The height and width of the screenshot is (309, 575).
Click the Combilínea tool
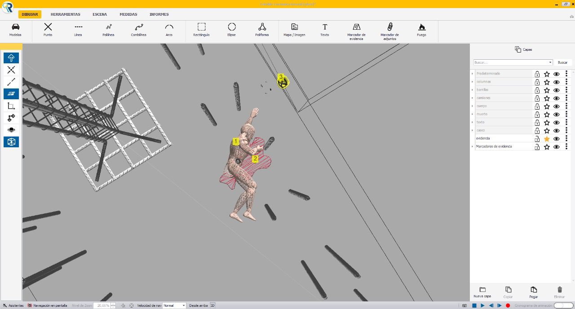pos(139,30)
